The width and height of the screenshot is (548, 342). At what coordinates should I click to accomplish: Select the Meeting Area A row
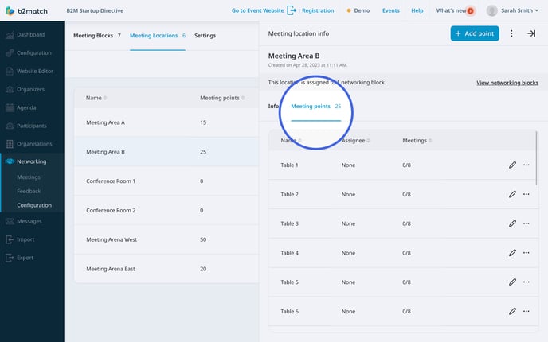tap(166, 122)
